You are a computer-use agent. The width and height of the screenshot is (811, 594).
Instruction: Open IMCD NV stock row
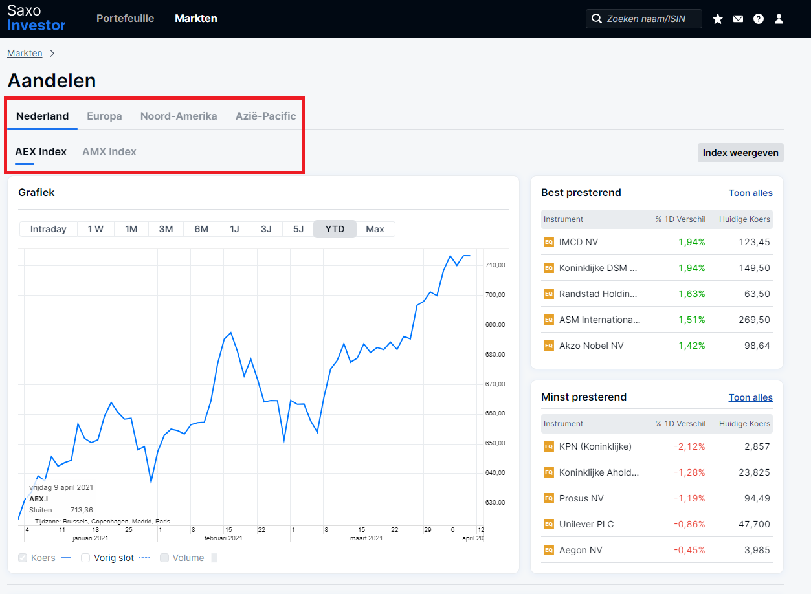657,242
